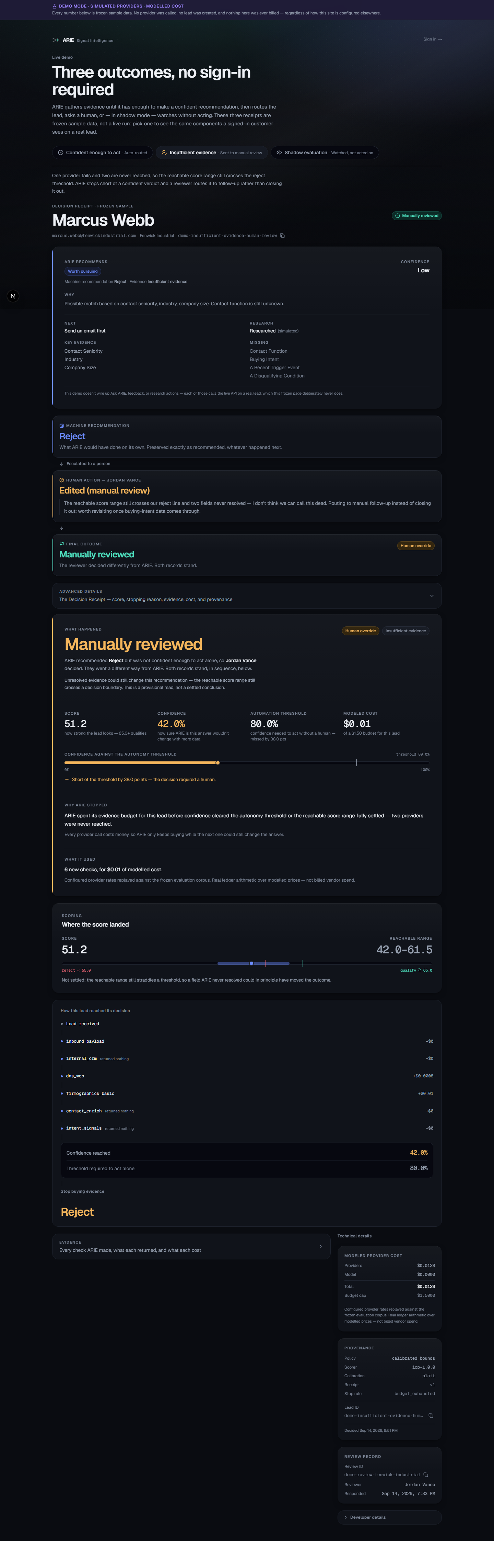
Task: Expand the Evidence checks section
Action: [x=191, y=1246]
